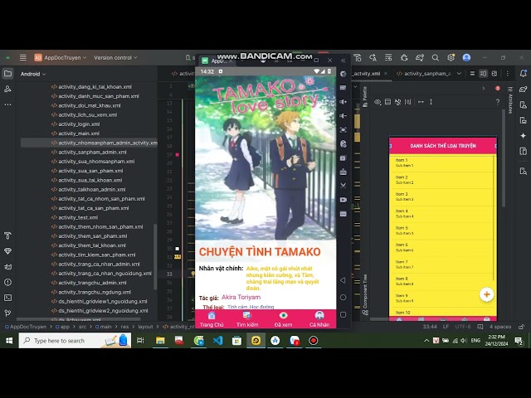Click the user account avatar
The height and width of the screenshot is (398, 531).
[x=466, y=57]
